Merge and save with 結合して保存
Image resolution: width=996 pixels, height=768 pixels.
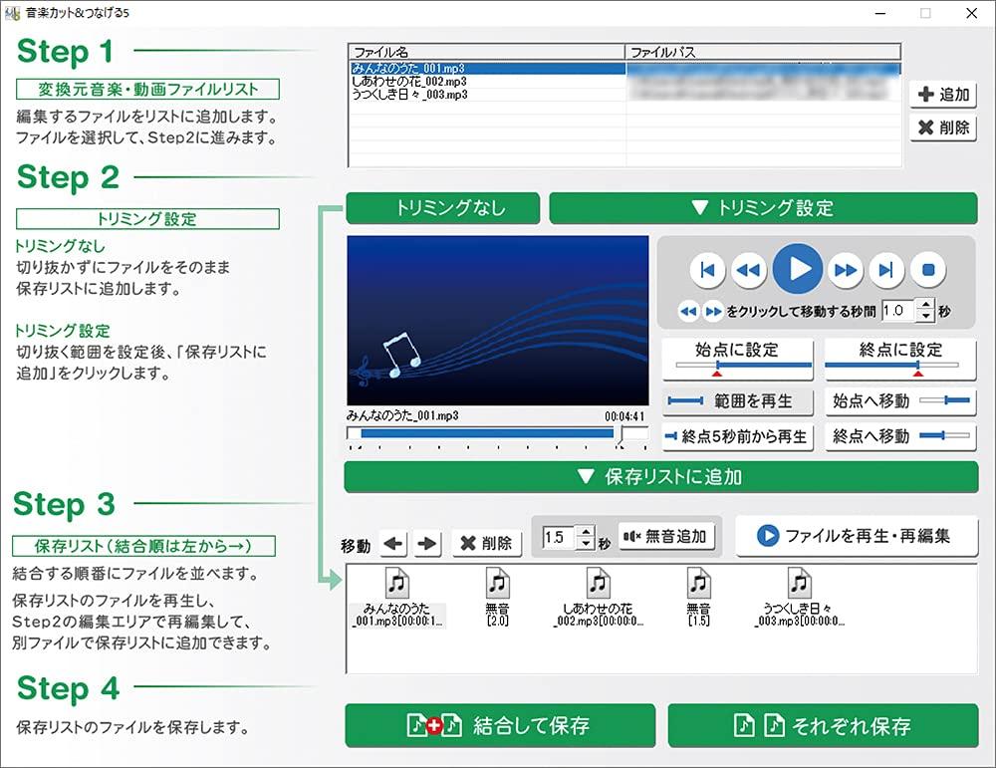[x=499, y=726]
